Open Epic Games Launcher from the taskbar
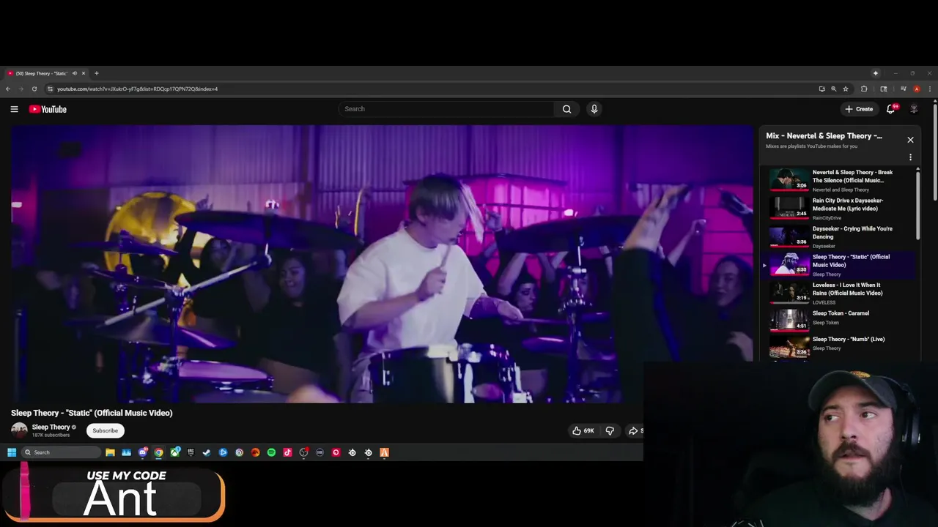938x527 pixels. point(191,452)
